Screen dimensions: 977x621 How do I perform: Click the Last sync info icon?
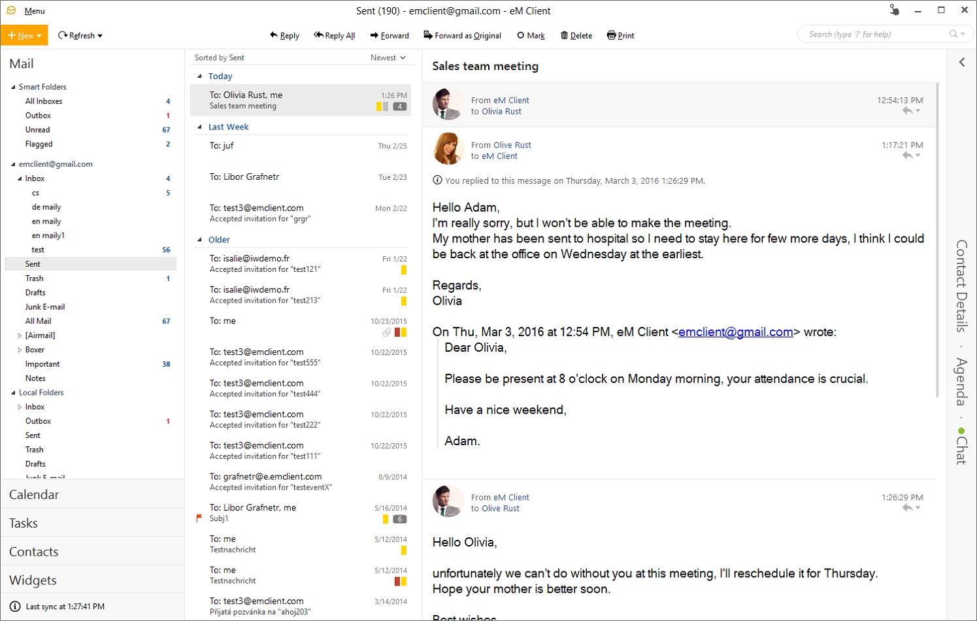(15, 607)
